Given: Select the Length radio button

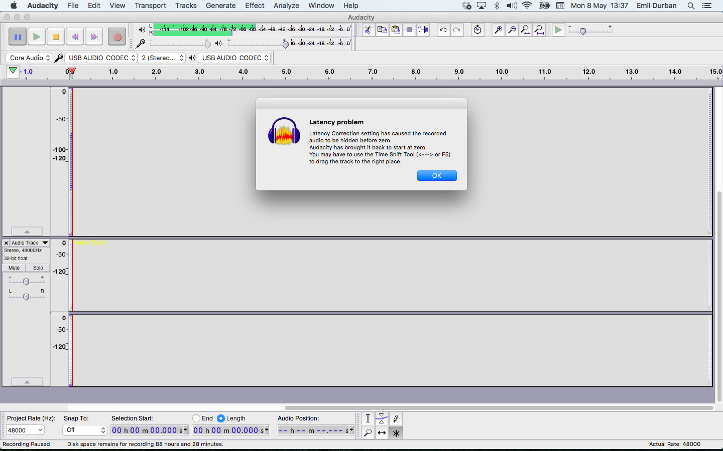Looking at the screenshot, I should (221, 418).
